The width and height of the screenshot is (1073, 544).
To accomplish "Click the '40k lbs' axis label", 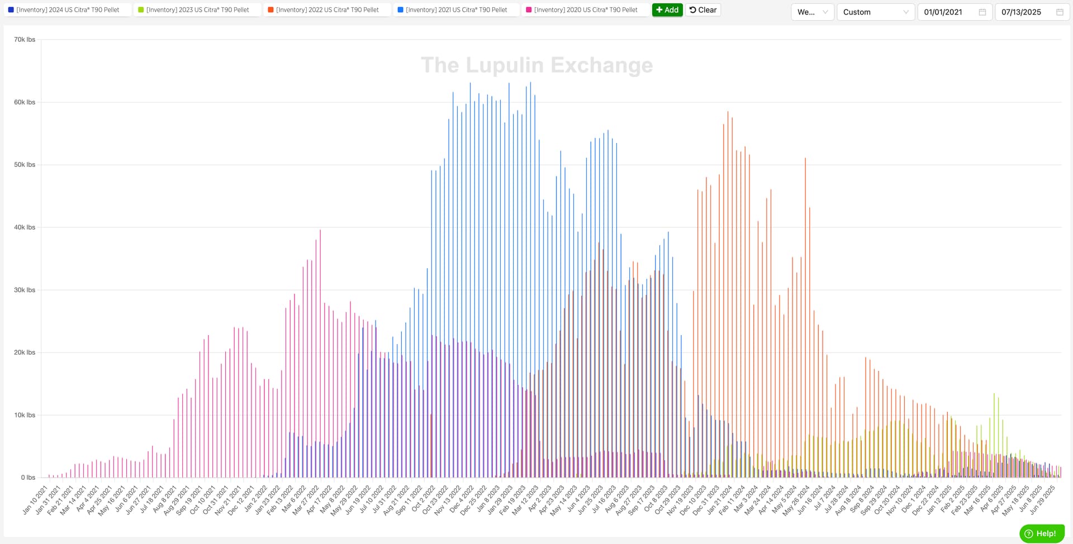I will (25, 227).
